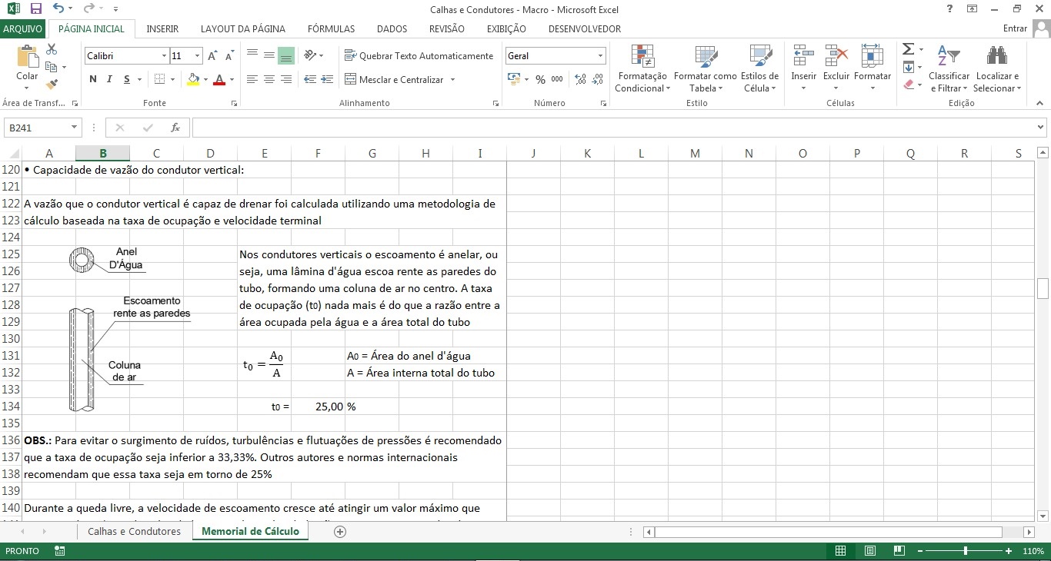Click the Format Painter brush icon

click(x=52, y=85)
